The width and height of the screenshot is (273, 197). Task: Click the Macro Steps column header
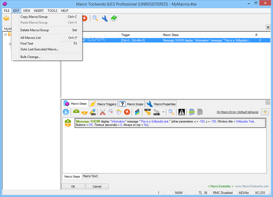207,35
